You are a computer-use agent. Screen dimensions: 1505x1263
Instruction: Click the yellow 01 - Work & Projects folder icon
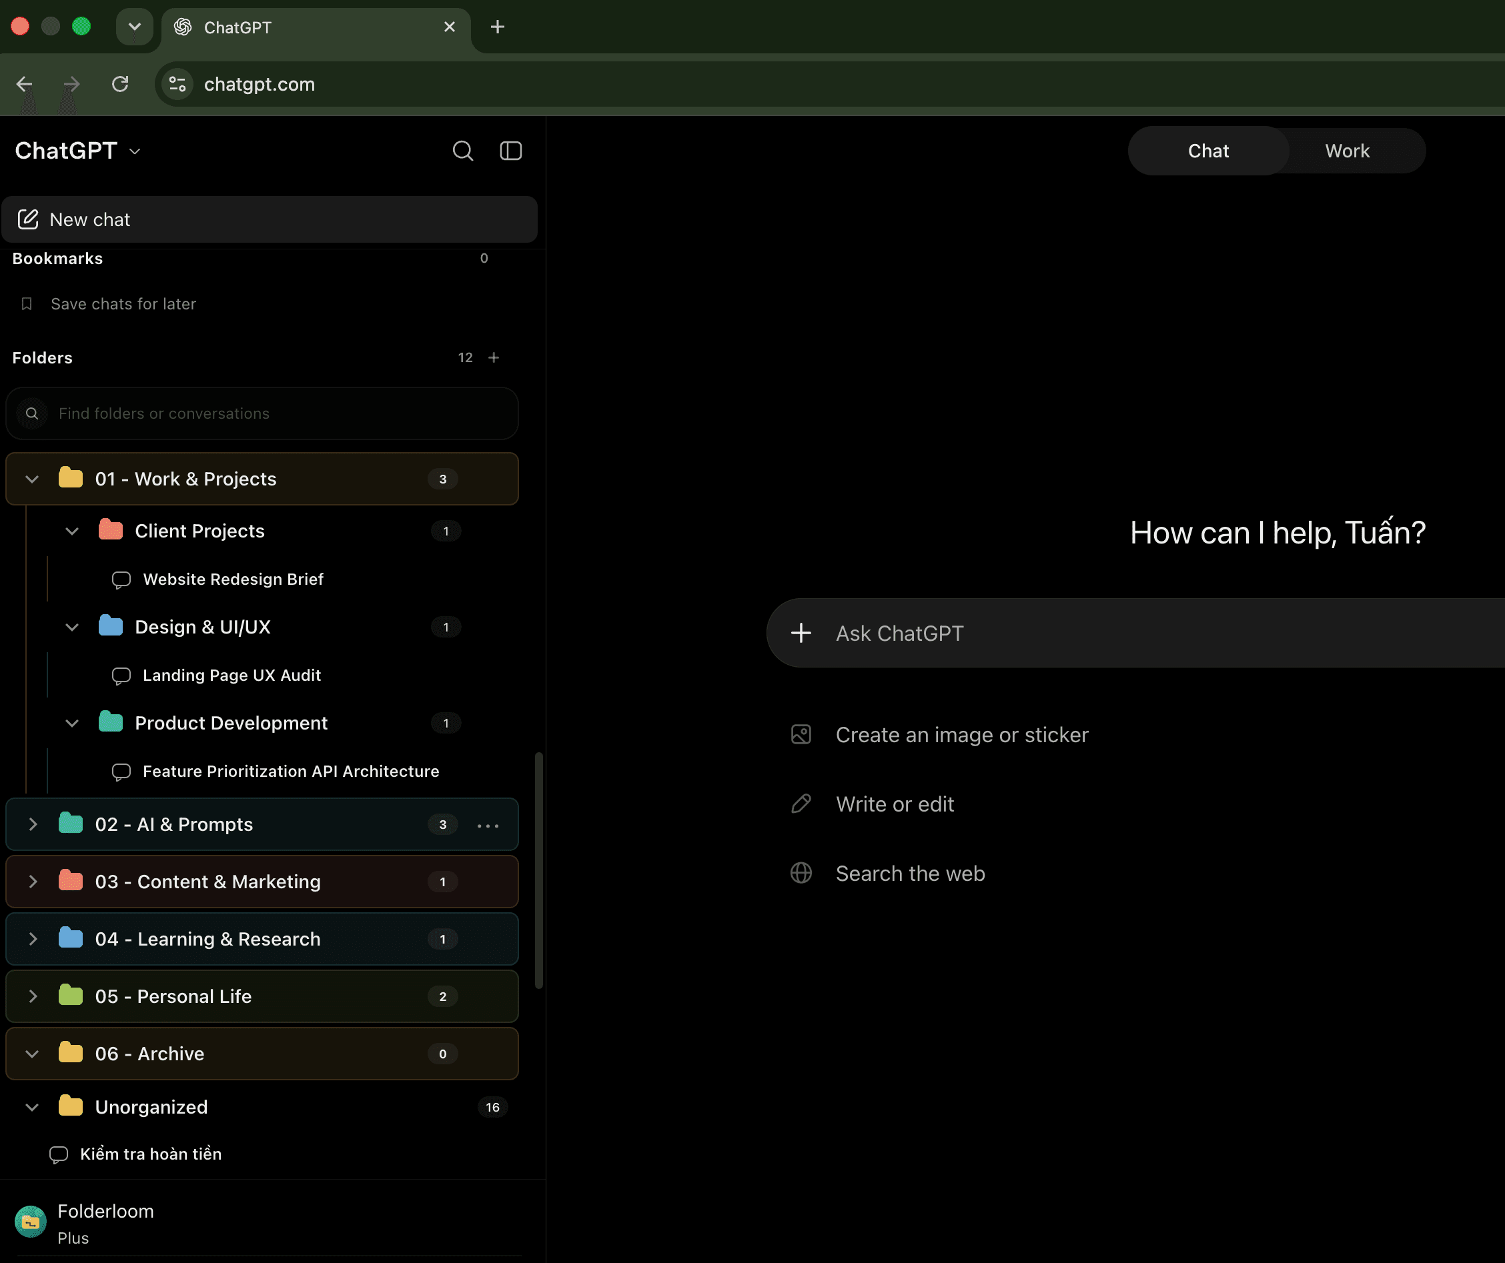point(70,478)
